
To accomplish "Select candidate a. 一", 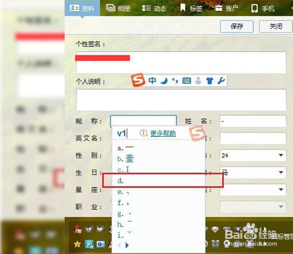I will click(125, 148).
